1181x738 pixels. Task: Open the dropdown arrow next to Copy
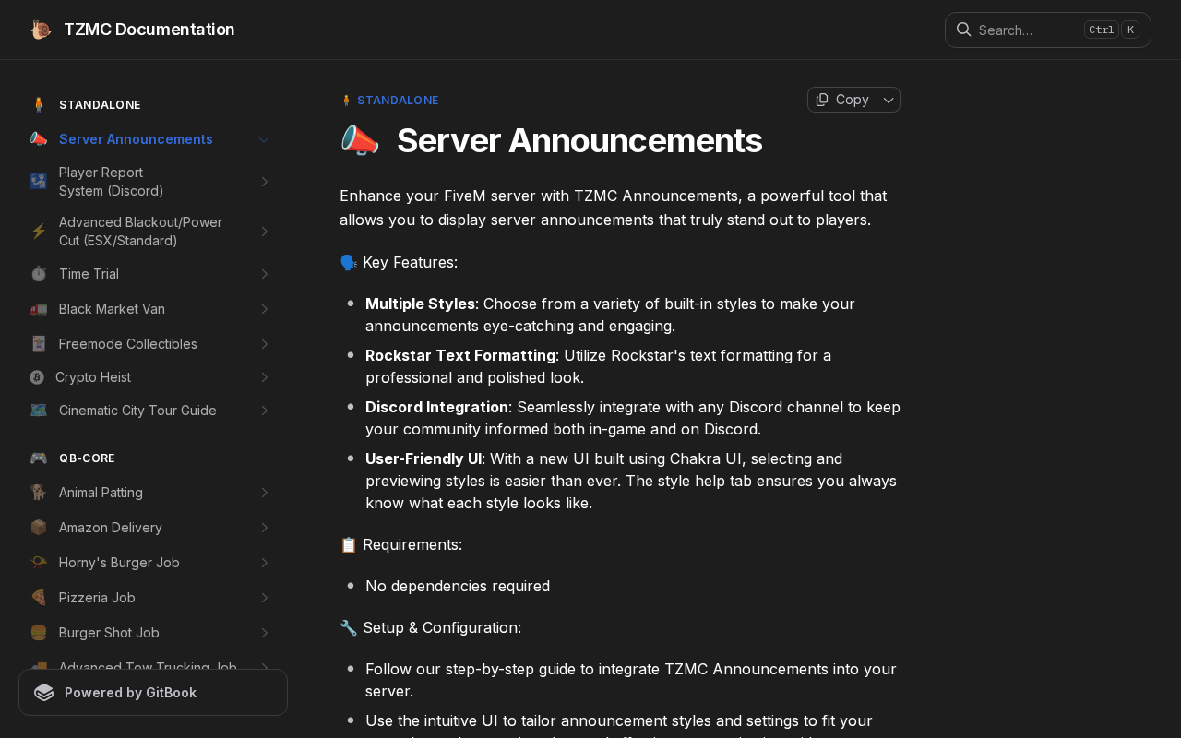889,100
